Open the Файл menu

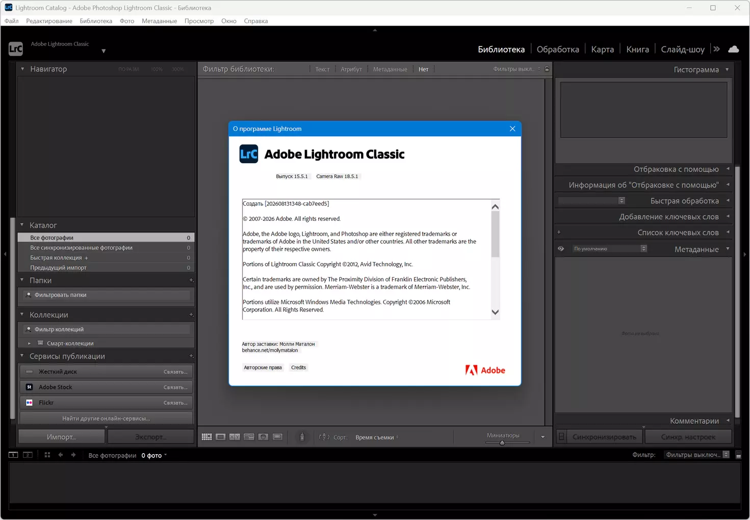(11, 21)
